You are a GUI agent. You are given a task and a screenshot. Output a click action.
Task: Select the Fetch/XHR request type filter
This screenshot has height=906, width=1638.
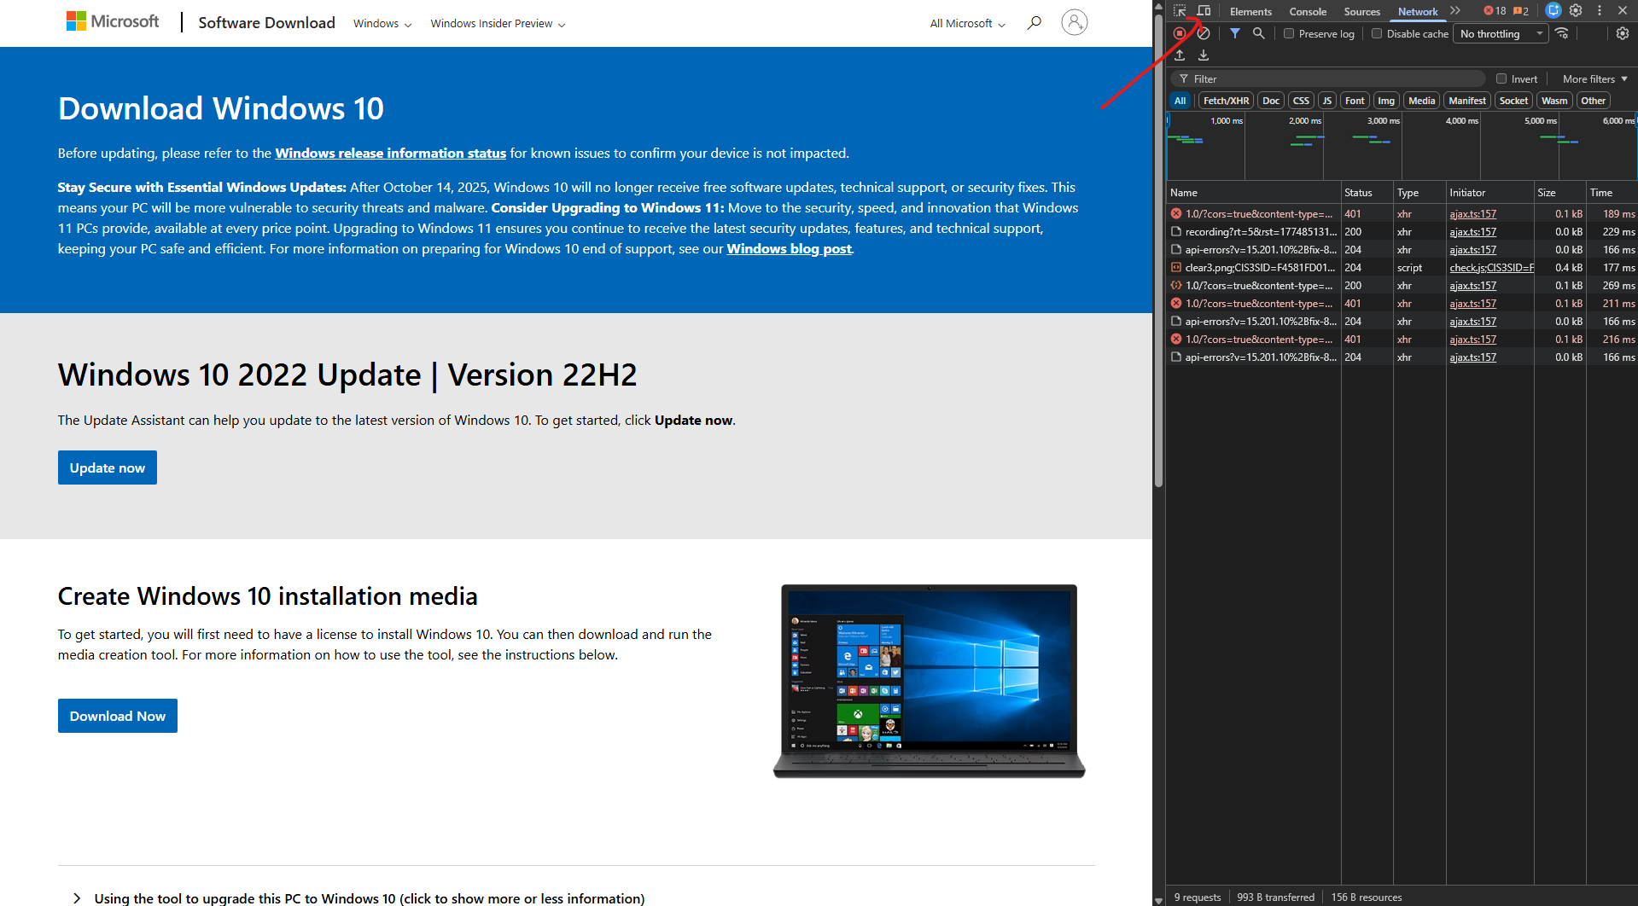tap(1226, 101)
